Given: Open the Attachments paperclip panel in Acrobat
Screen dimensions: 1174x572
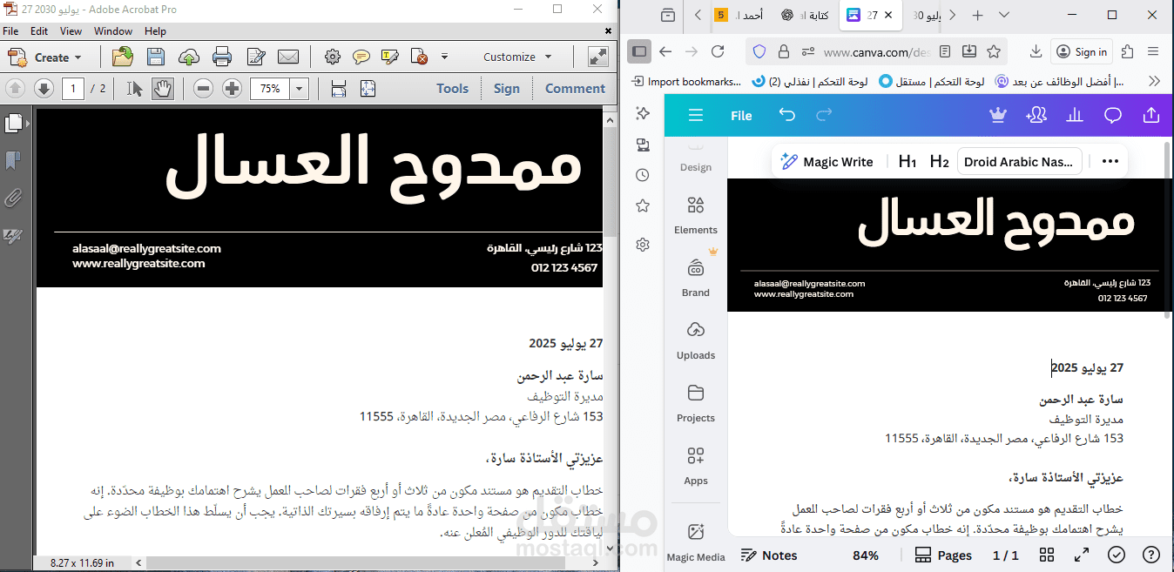Looking at the screenshot, I should pos(13,199).
